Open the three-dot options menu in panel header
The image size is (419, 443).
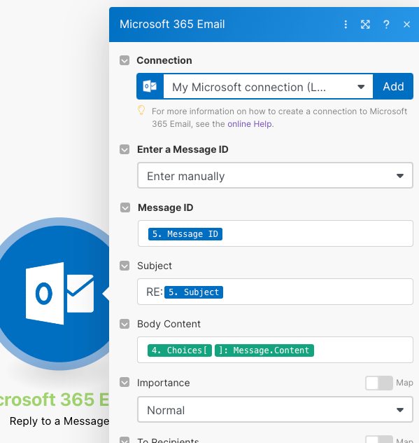click(346, 25)
